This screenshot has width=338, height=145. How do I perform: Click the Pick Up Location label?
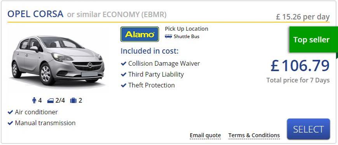click(187, 29)
